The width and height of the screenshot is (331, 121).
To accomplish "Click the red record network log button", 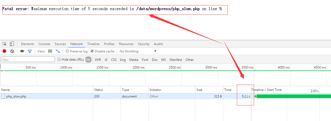I will pyautogui.click(x=4, y=51).
